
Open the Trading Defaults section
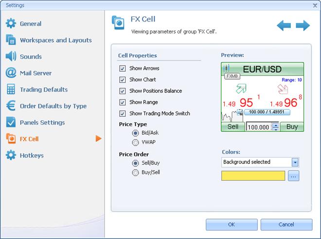[44, 90]
